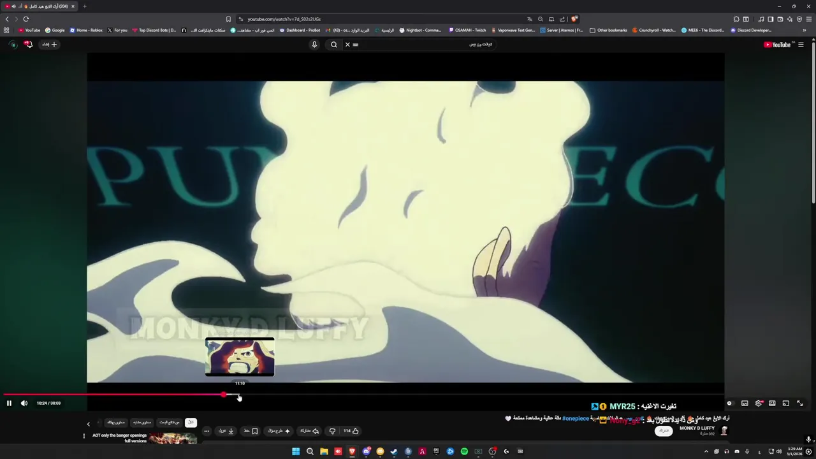Clear the YouTube search box text
The width and height of the screenshot is (816, 459).
(347, 45)
